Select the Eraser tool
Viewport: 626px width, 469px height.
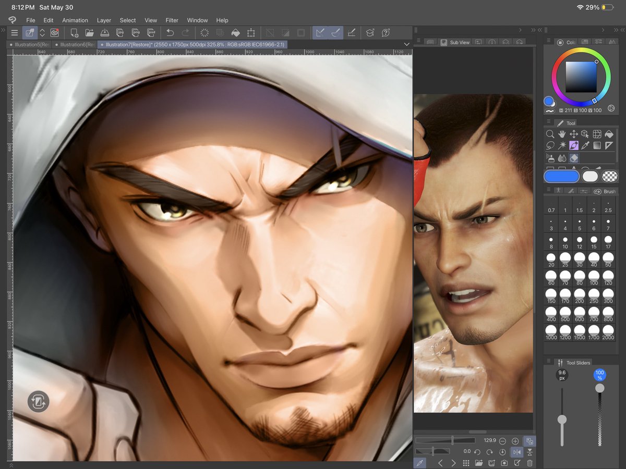point(573,158)
